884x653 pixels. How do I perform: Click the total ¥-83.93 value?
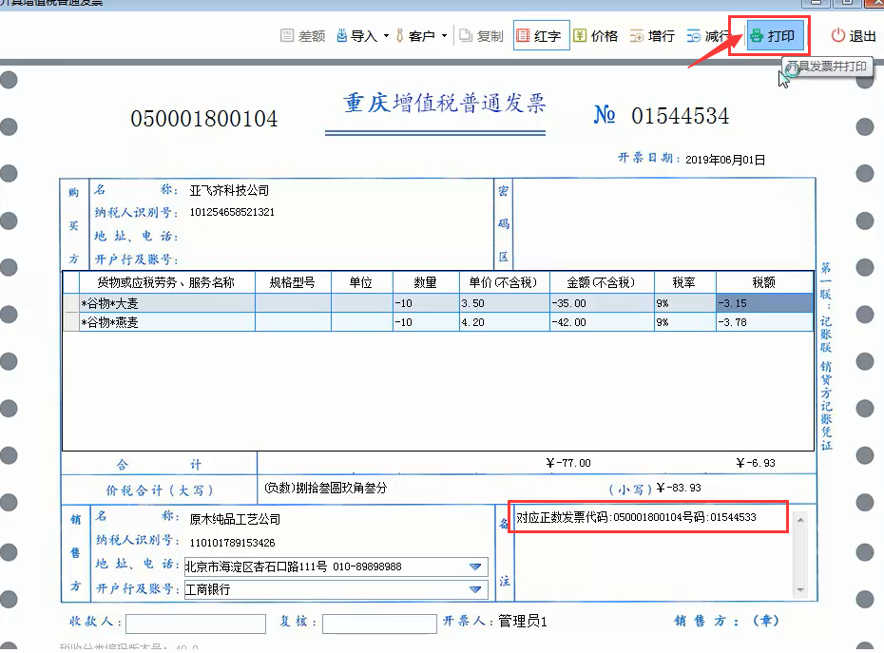pos(679,488)
